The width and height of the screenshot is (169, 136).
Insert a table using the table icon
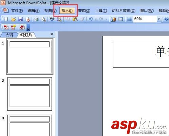coord(120,19)
